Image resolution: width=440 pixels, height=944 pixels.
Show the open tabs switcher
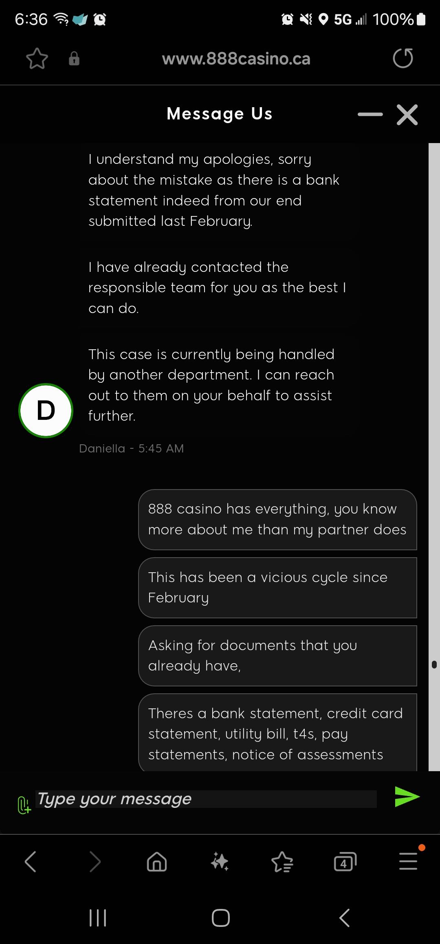click(345, 862)
